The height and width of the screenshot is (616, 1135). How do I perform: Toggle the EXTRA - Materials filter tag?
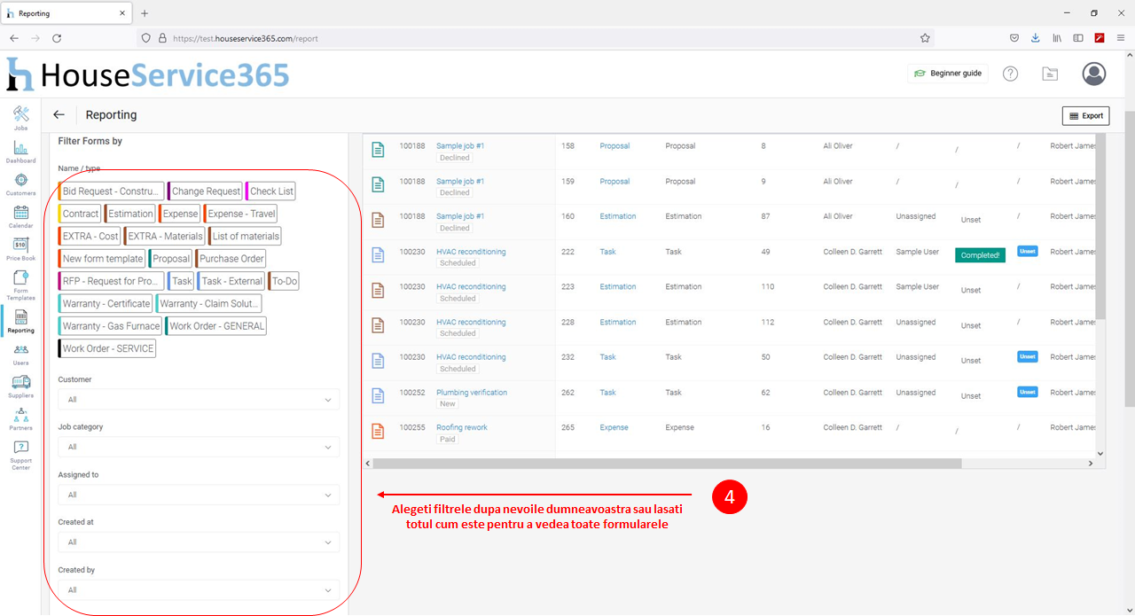tap(164, 236)
